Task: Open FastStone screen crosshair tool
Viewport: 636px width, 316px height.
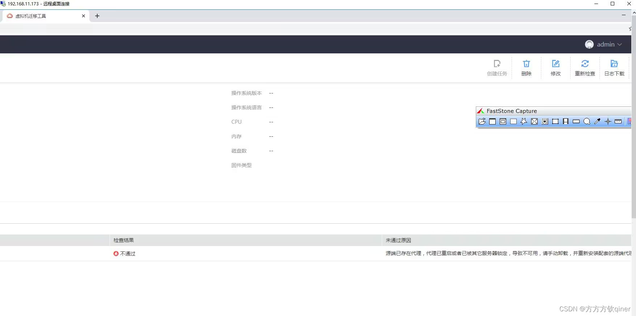Action: [608, 122]
